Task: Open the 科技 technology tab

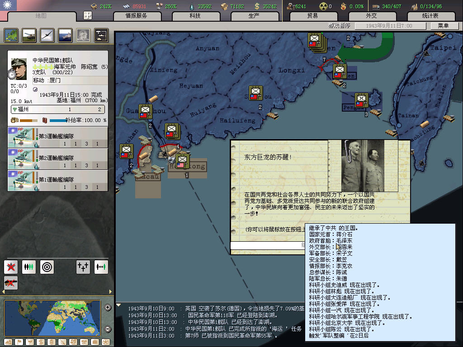Action: coord(195,16)
